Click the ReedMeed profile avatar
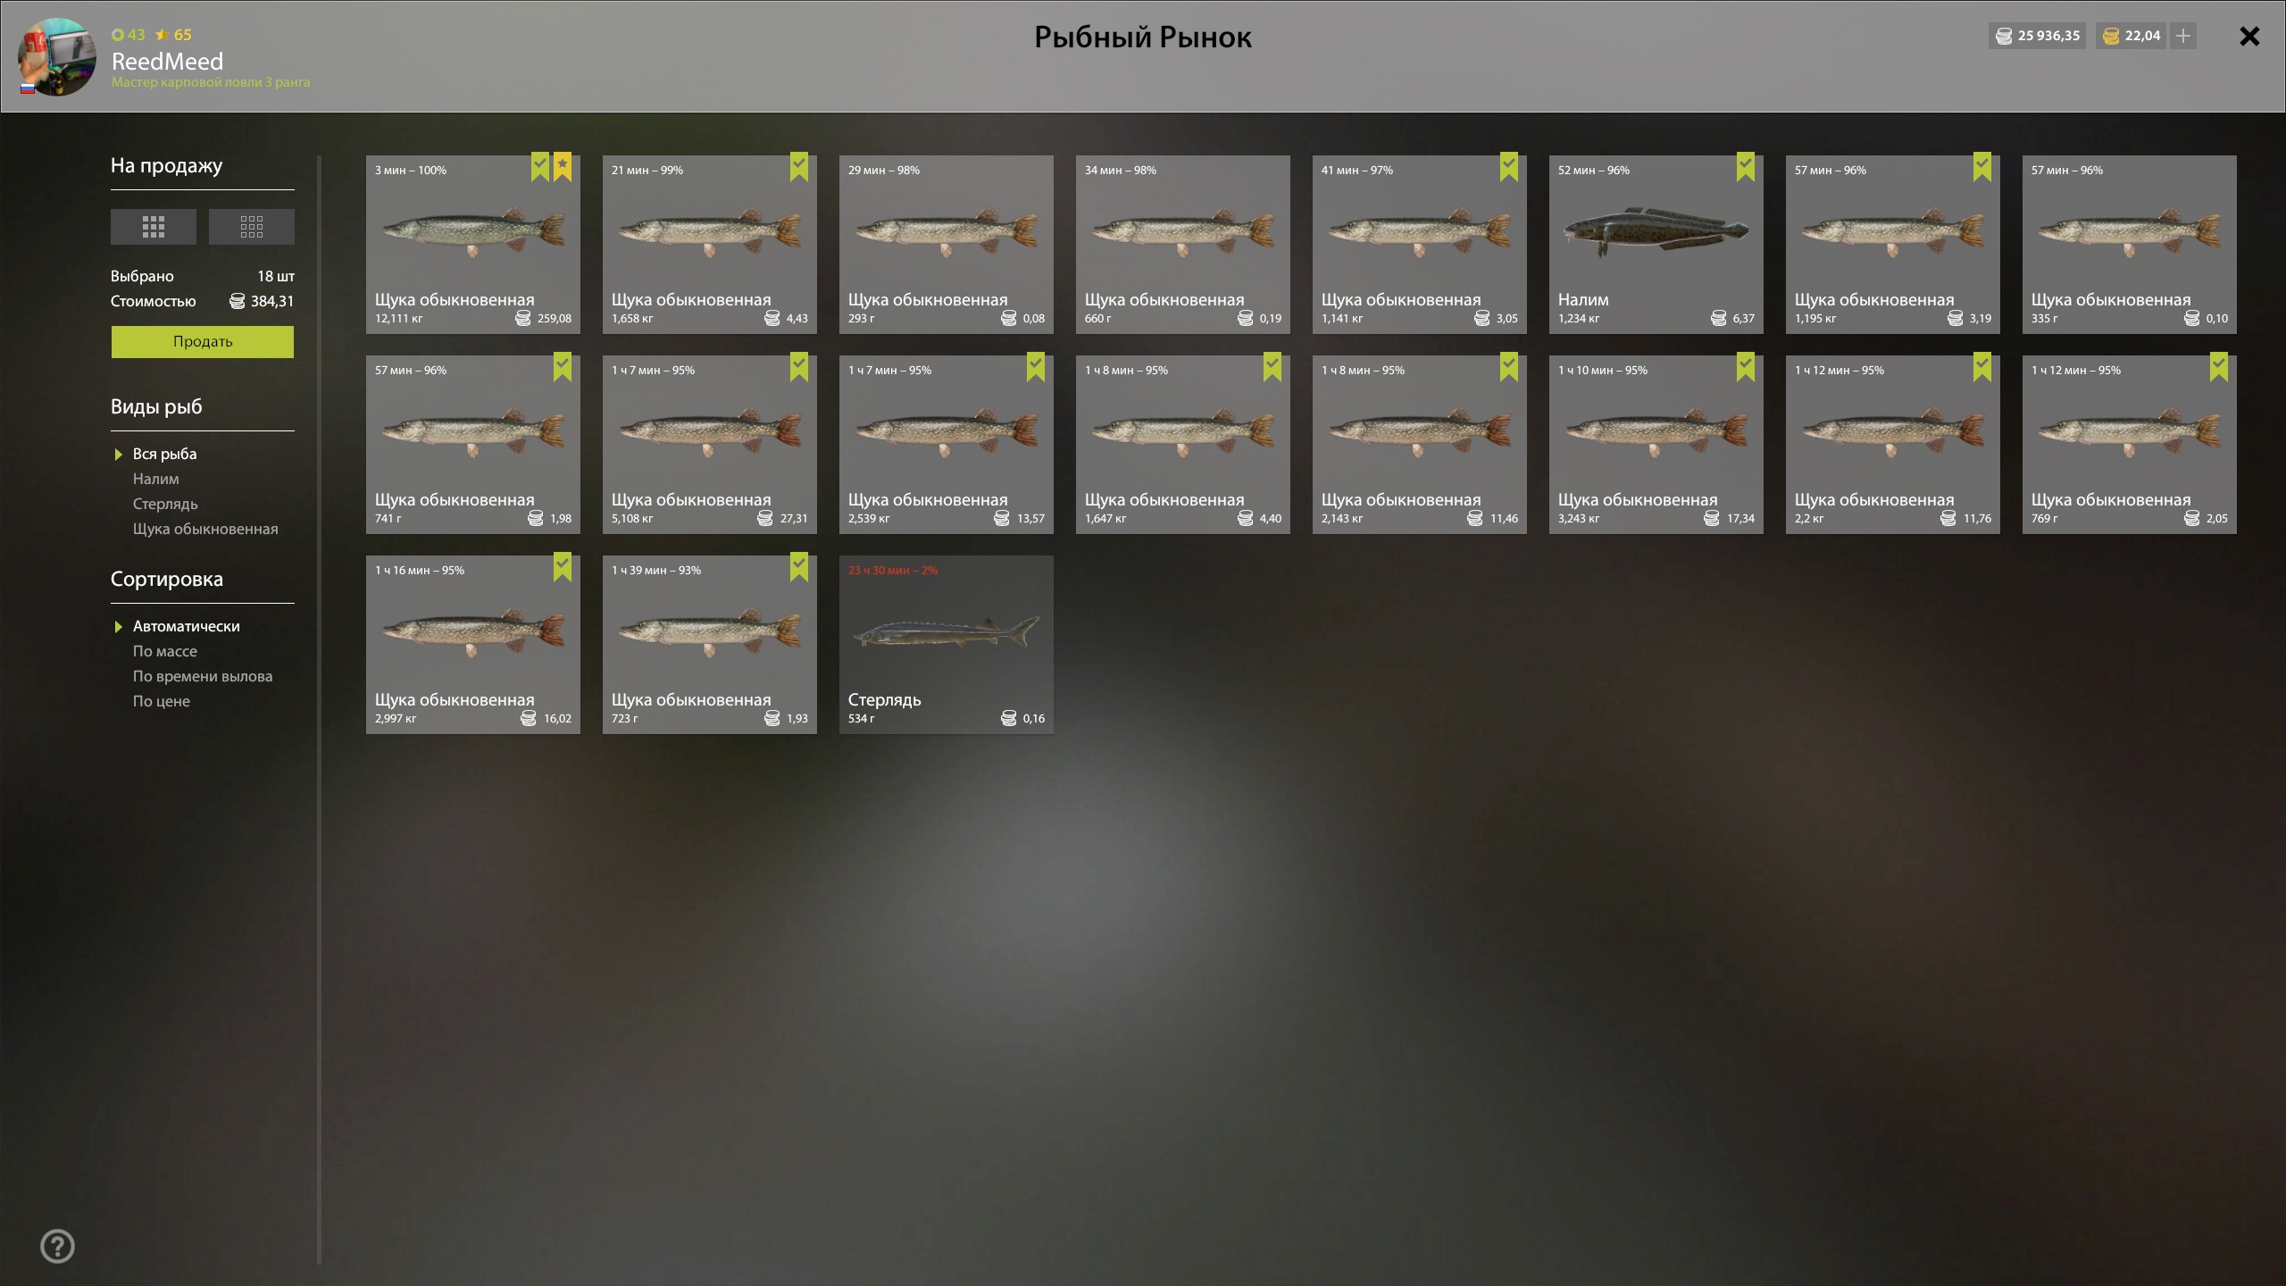Viewport: 2286px width, 1286px height. tap(58, 56)
